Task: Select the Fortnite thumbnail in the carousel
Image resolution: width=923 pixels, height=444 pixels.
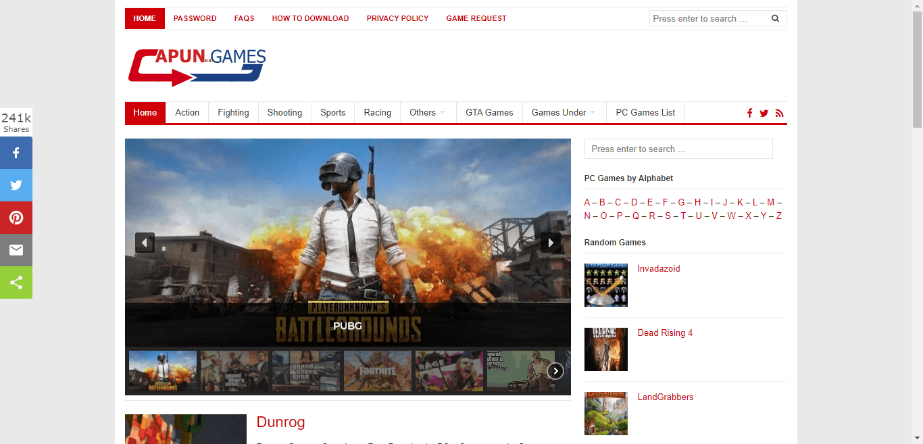Action: (378, 370)
